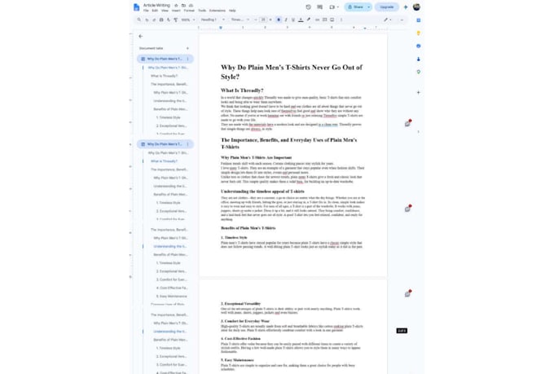Activate the paint format tool
This screenshot has height=374, width=554.
[176, 20]
